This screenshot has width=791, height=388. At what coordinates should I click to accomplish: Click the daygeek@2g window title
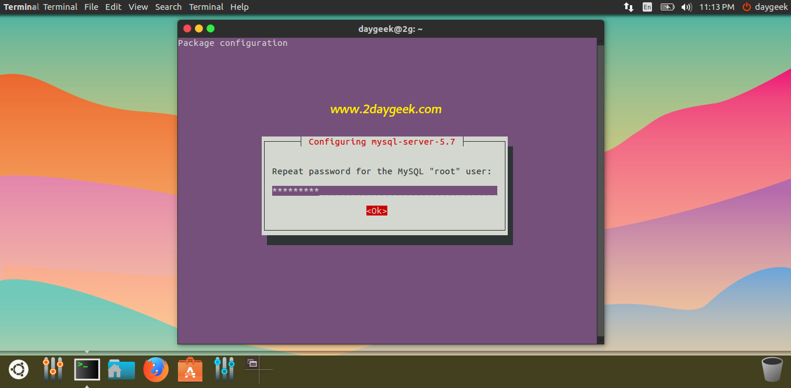tap(391, 29)
